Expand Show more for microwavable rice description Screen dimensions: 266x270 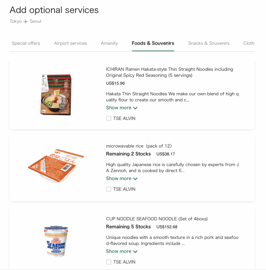pyautogui.click(x=122, y=179)
